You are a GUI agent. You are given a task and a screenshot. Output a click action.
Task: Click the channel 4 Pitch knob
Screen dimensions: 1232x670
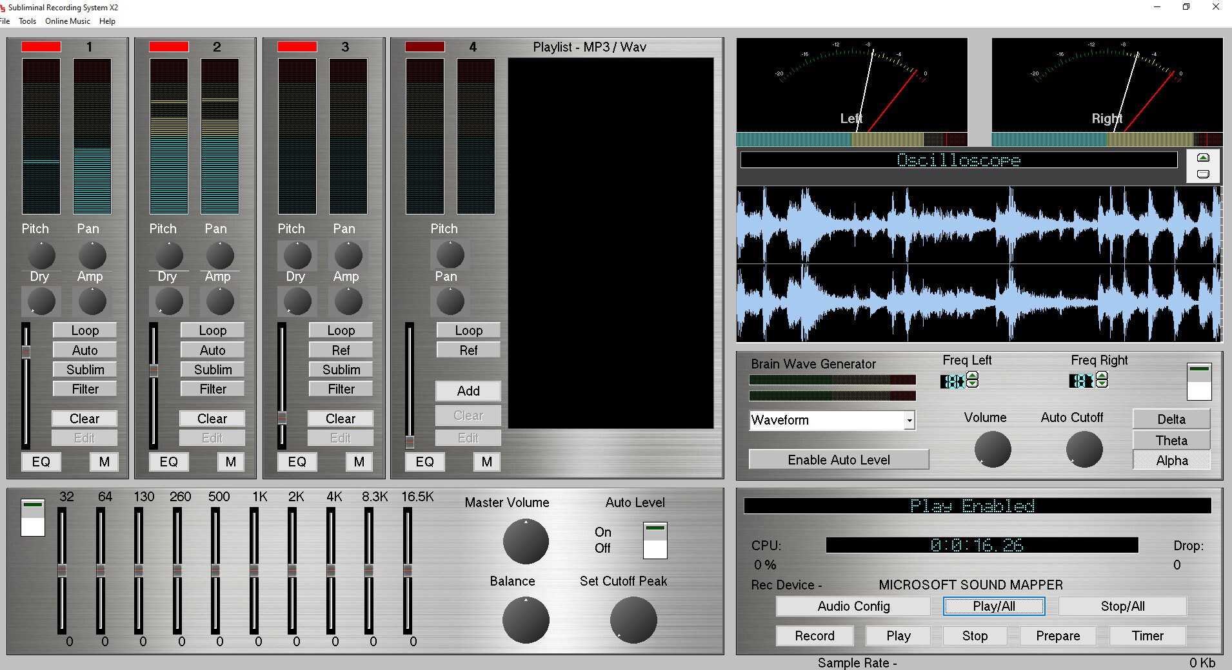[x=450, y=256]
